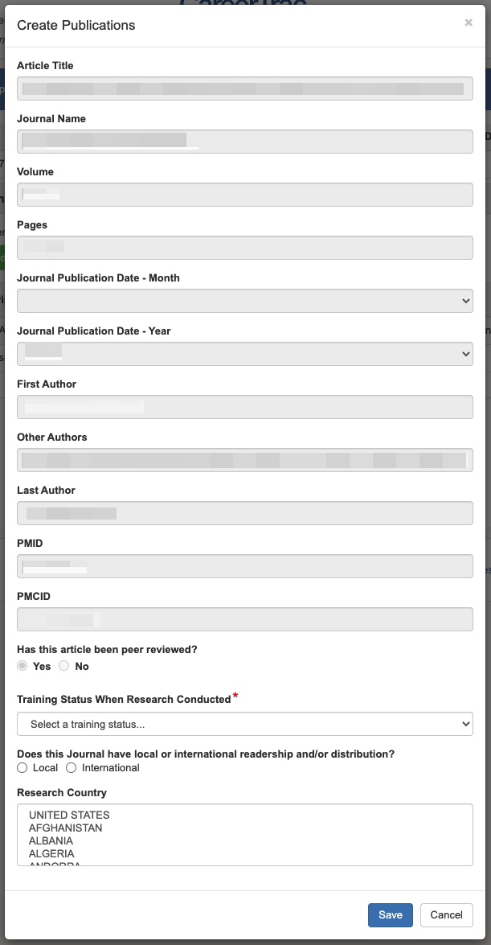Select ALGERIA in country list
Screen dimensions: 491x945
pos(51,853)
